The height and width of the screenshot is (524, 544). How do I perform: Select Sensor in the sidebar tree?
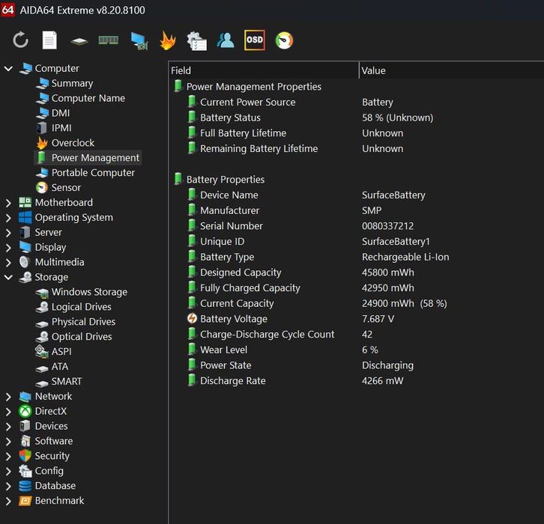click(x=66, y=188)
